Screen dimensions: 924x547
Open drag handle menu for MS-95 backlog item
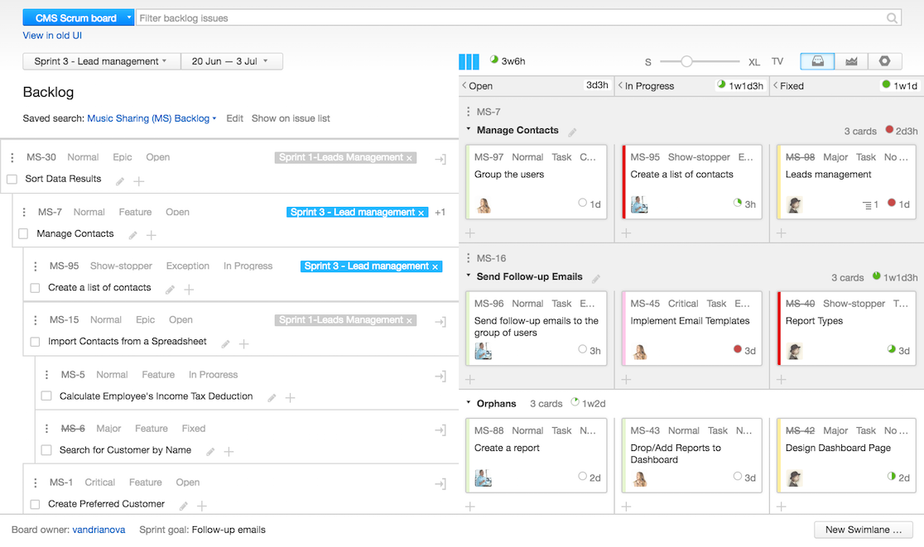pyautogui.click(x=36, y=266)
